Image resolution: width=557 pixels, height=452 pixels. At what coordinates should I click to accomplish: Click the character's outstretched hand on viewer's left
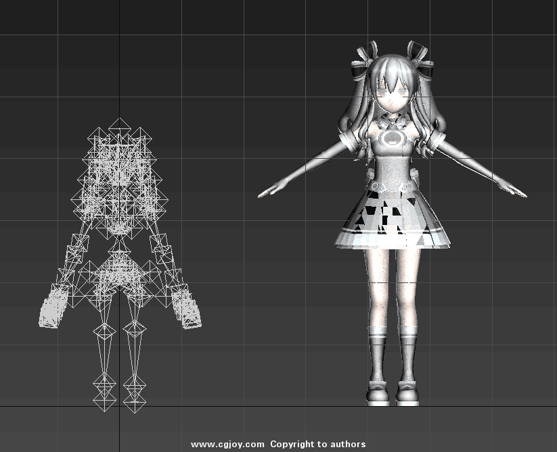pyautogui.click(x=267, y=193)
